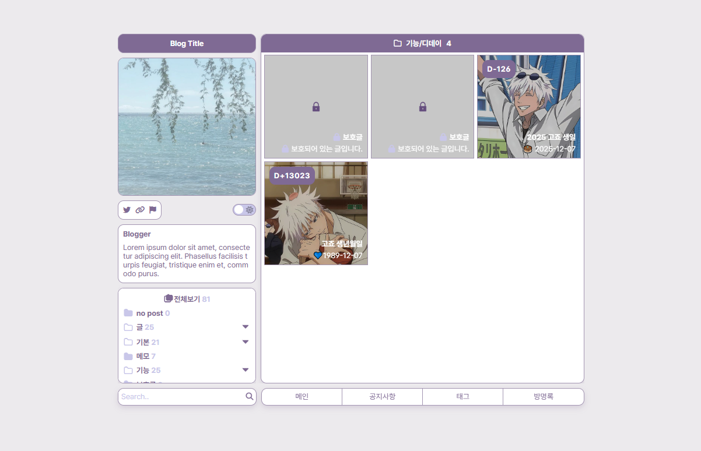Click the Lorem ipsum description text
Image resolution: width=701 pixels, height=451 pixels.
pyautogui.click(x=187, y=260)
